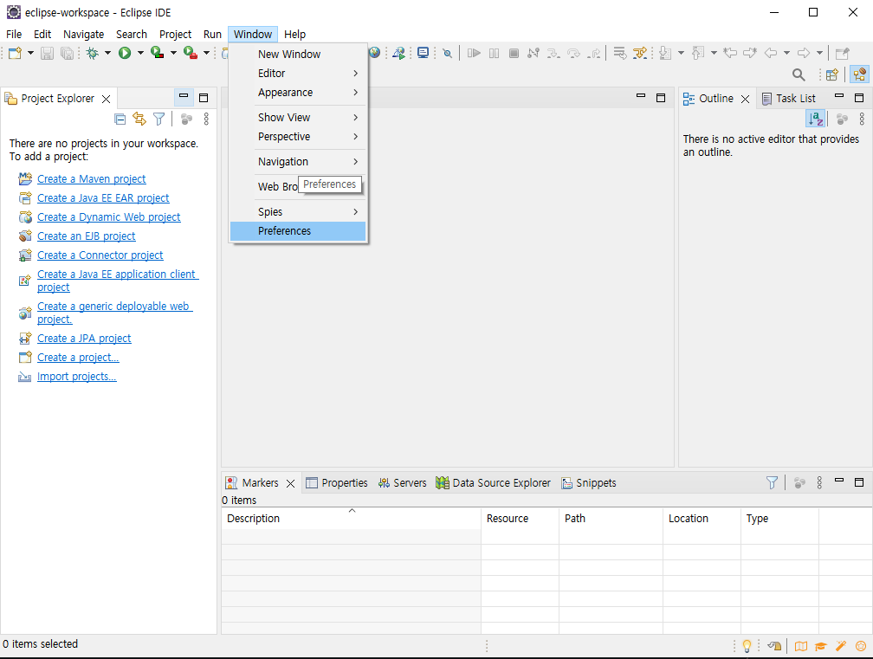Select the Java EE perspective button
The height and width of the screenshot is (659, 873).
click(860, 74)
